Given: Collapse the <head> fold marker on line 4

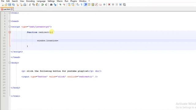Looking at the screenshot, I should click(9, 21).
